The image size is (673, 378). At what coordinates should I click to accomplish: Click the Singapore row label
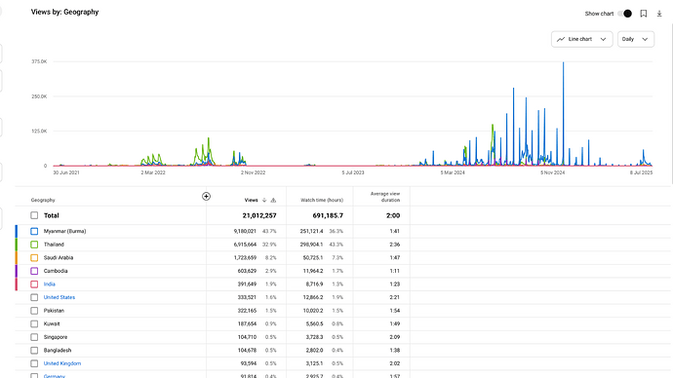pyautogui.click(x=56, y=337)
